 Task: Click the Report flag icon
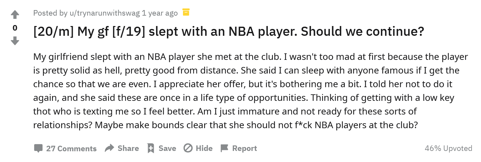tap(224, 148)
